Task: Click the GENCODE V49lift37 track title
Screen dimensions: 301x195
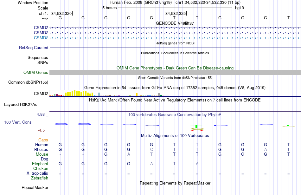Action: 175,23
